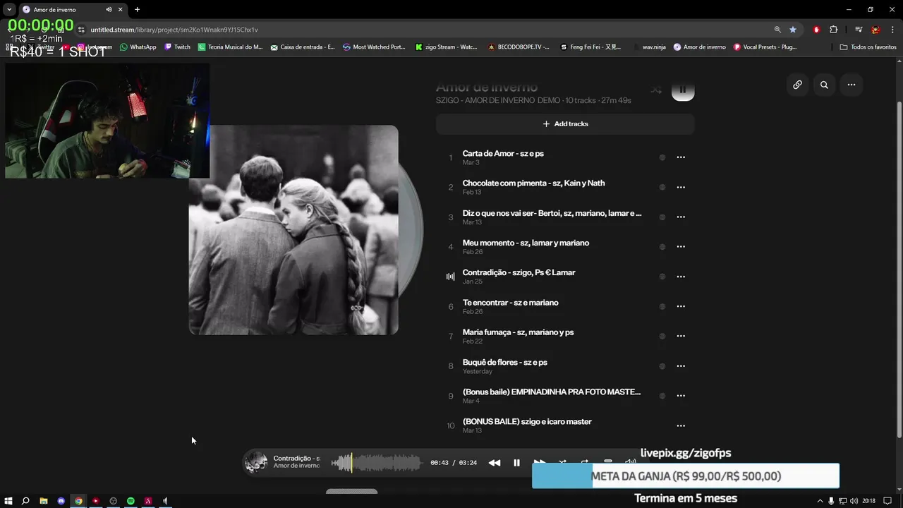Open File Explorer from the taskbar

click(x=44, y=501)
